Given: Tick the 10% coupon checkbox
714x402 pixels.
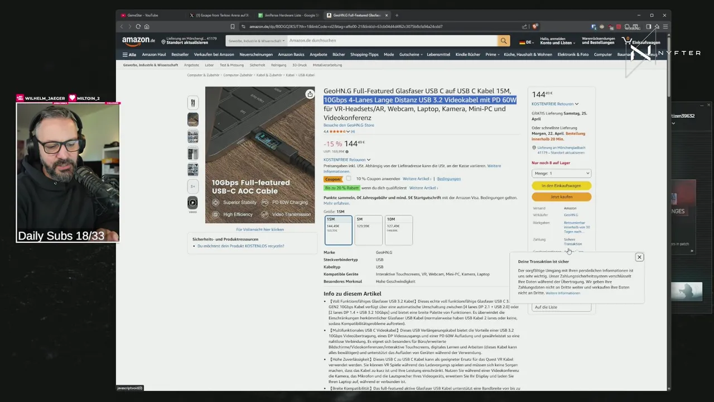Looking at the screenshot, I should pyautogui.click(x=349, y=179).
